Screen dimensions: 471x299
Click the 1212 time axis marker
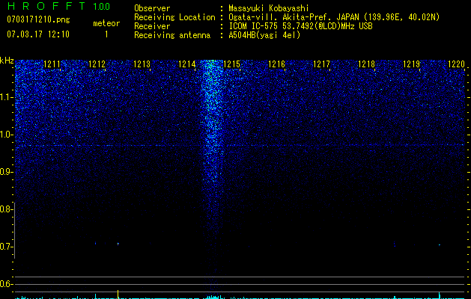click(x=97, y=64)
